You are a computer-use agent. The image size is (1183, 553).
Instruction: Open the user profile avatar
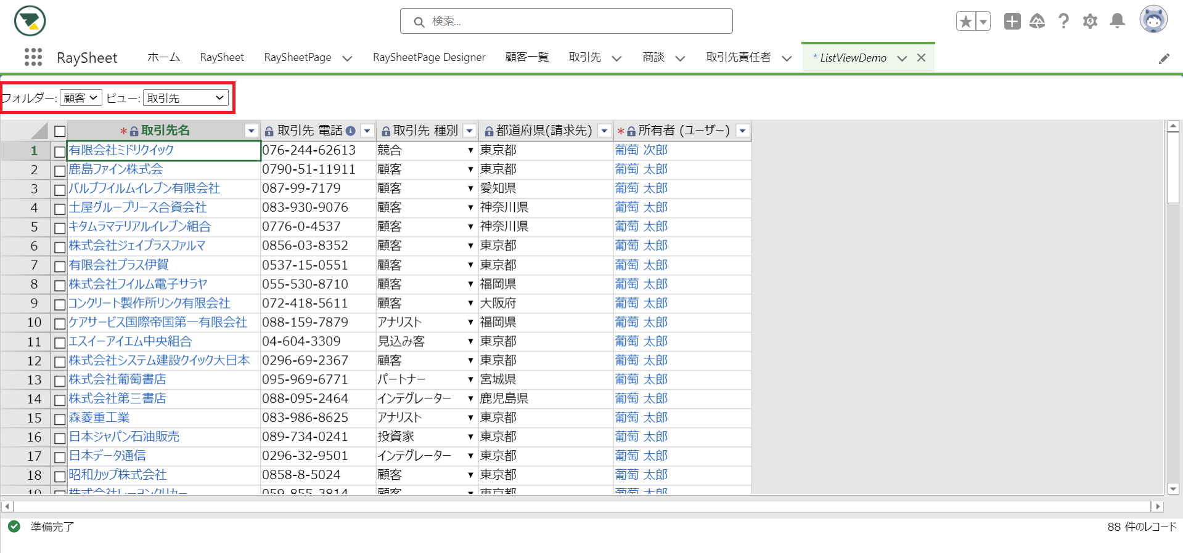click(x=1153, y=20)
